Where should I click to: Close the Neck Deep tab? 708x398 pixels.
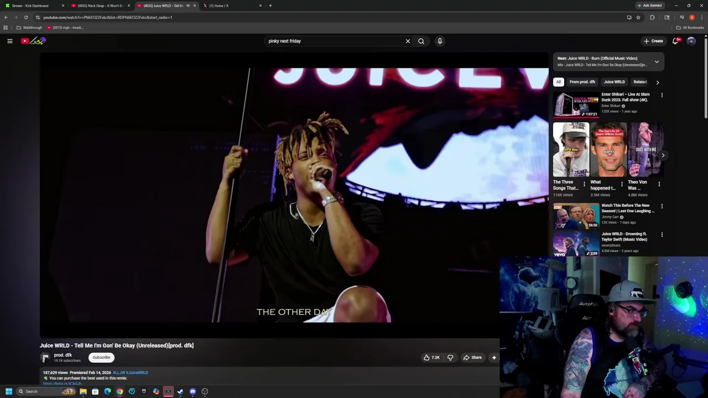pos(128,6)
